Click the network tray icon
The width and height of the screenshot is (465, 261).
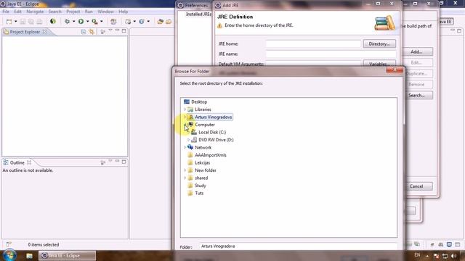click(445, 256)
